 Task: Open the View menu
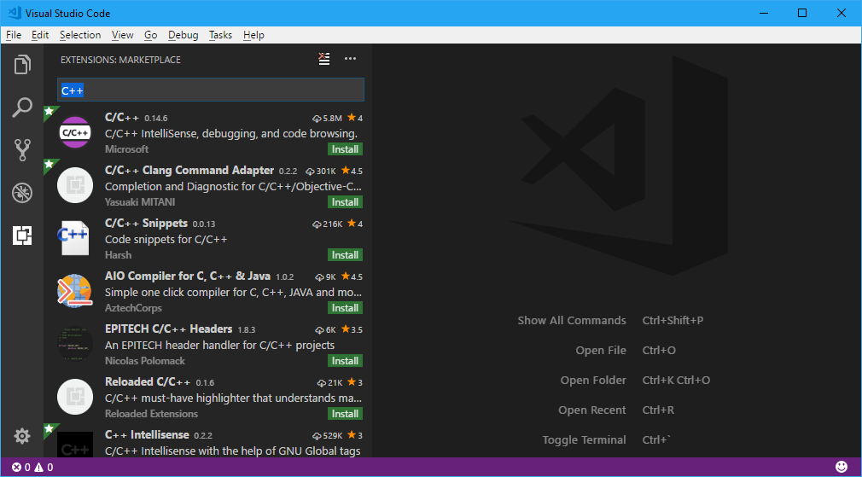[123, 35]
